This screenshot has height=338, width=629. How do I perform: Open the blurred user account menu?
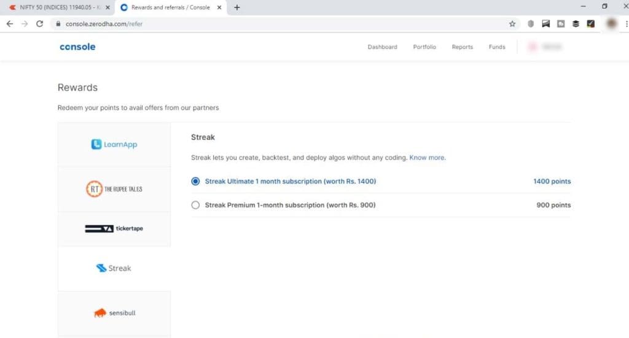click(x=545, y=47)
